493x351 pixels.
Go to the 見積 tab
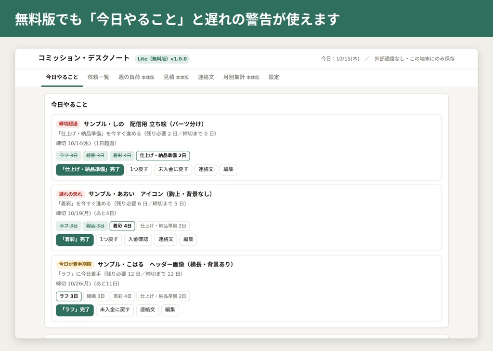tap(176, 77)
